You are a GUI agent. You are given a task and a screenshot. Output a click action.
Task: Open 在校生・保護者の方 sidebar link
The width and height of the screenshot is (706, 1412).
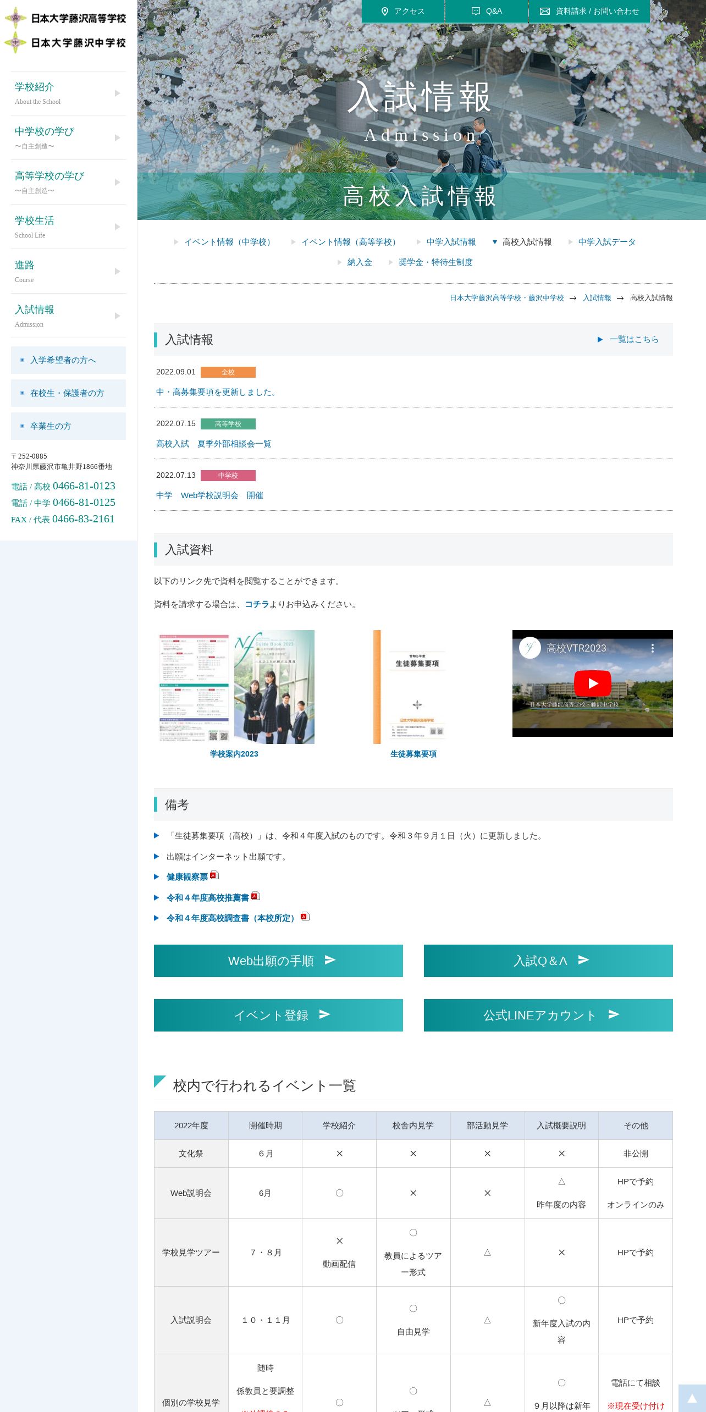pos(68,393)
